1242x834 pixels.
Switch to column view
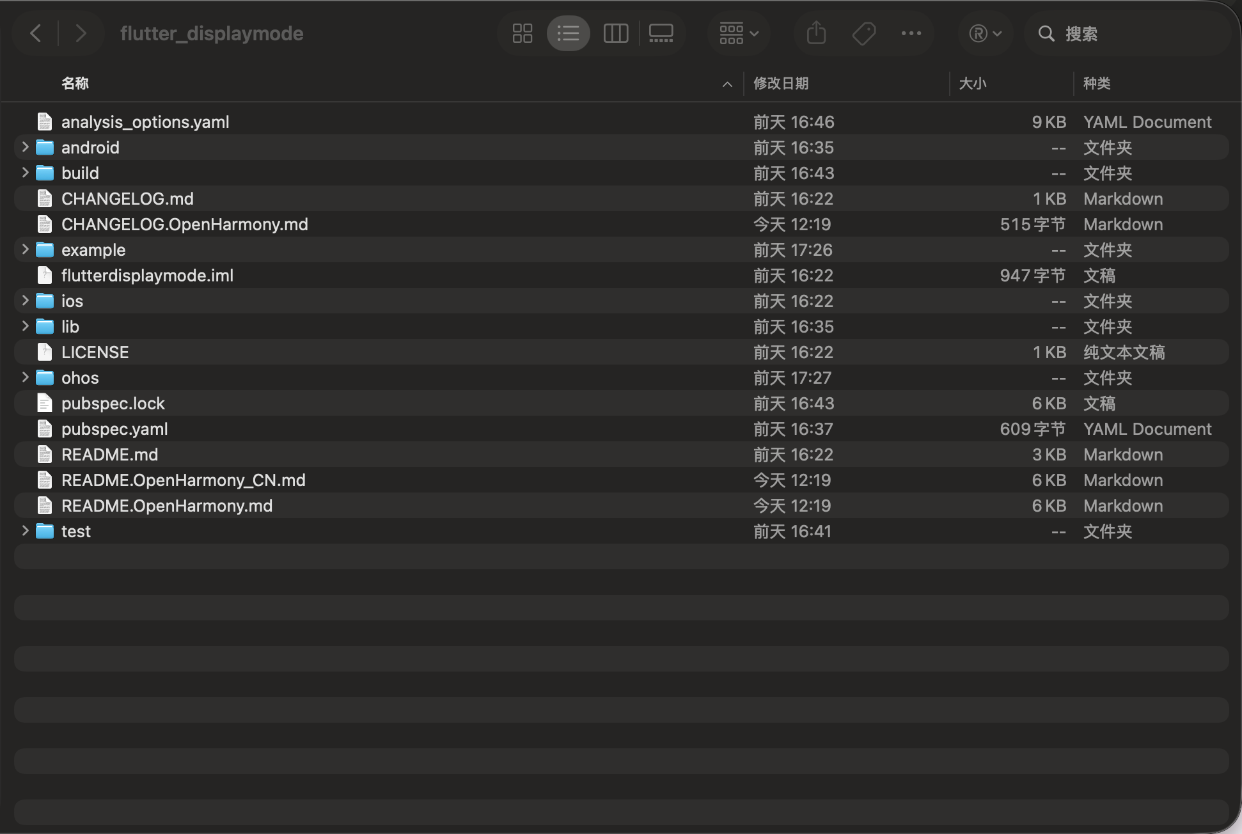616,33
